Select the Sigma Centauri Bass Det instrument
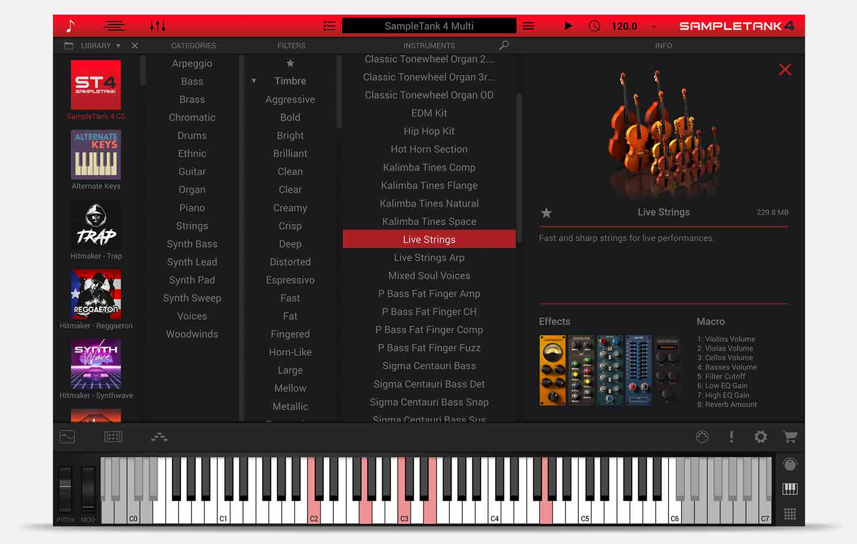The height and width of the screenshot is (544, 857). [x=429, y=384]
